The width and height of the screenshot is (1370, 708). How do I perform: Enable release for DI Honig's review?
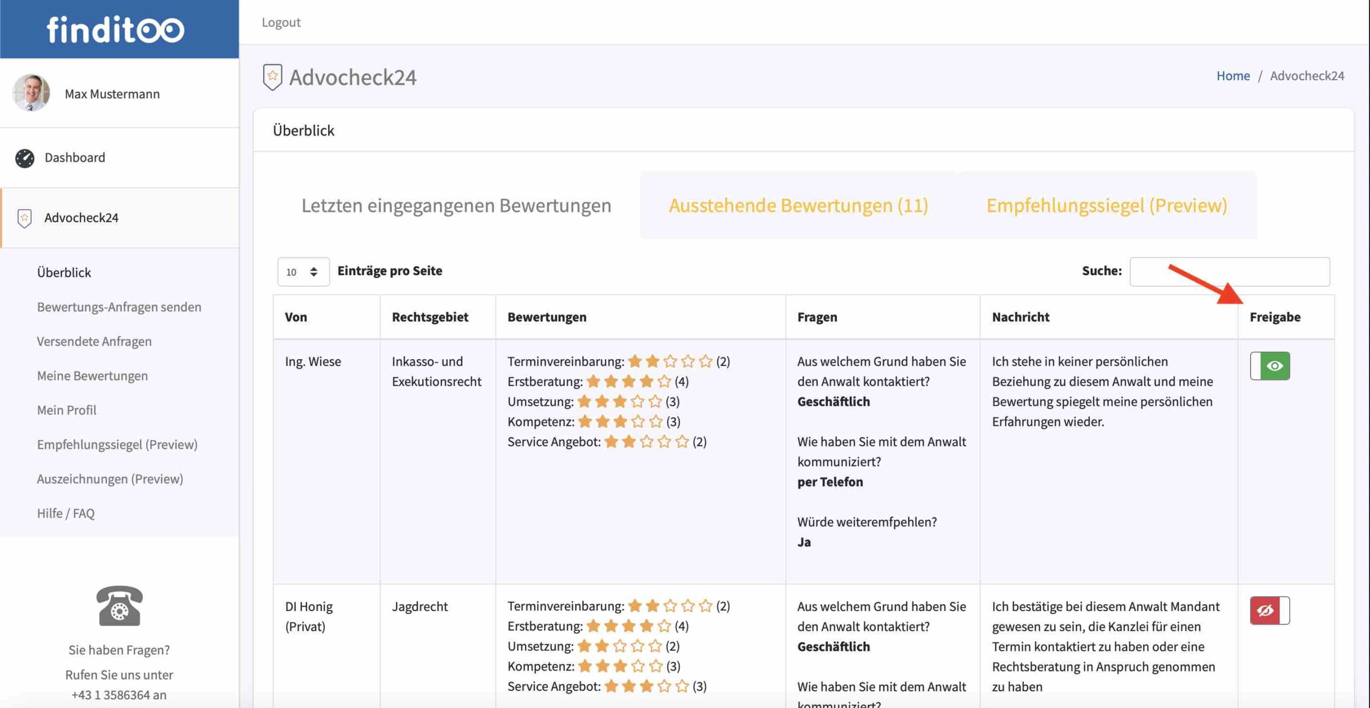coord(1269,611)
